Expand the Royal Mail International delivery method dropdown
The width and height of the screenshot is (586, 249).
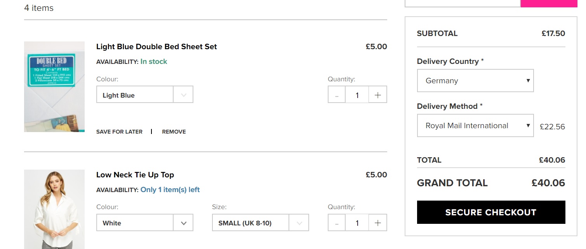(475, 125)
